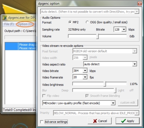Open the Option (O) menu
This screenshot has width=144, height=128.
tap(25, 24)
